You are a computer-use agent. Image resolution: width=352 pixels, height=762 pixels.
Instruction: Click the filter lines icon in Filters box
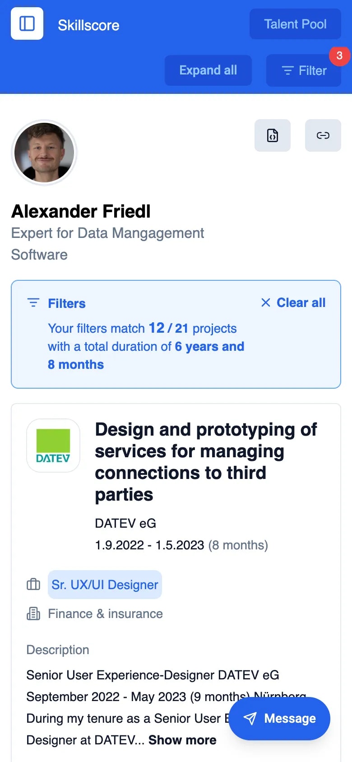(33, 303)
